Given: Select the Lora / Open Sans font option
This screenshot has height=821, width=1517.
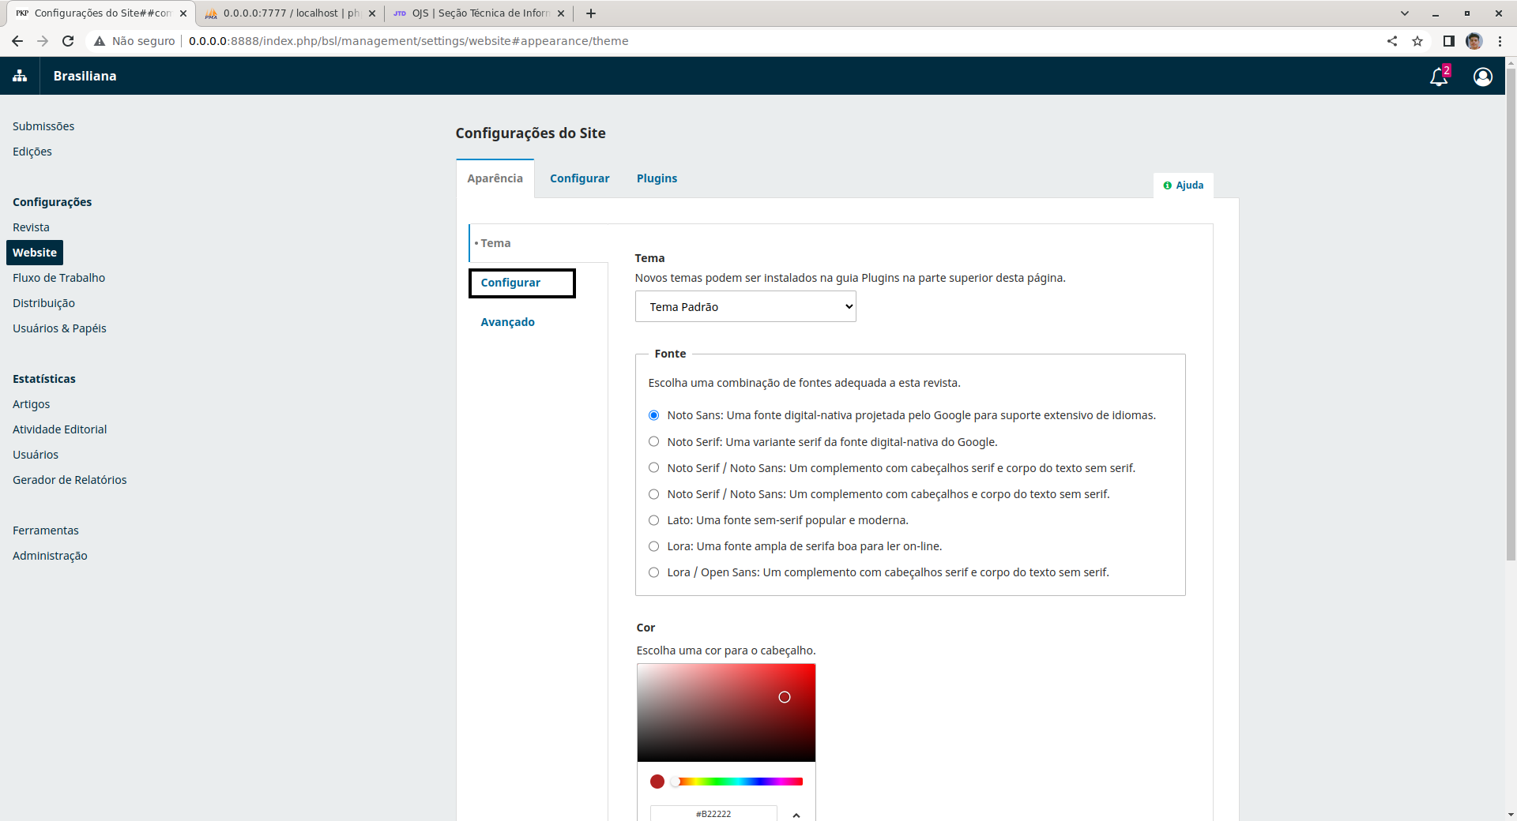Looking at the screenshot, I should click(653, 572).
